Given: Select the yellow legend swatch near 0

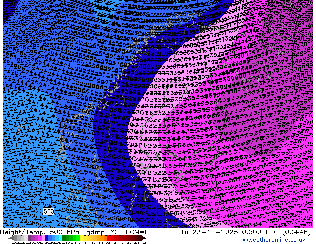Looking at the screenshot, I should tap(81, 238).
